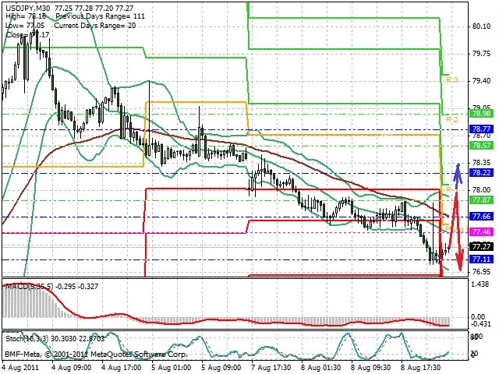Viewport: 499px width, 374px height.
Task: Select the magenta 77.46 pivot price label
Action: coord(481,232)
